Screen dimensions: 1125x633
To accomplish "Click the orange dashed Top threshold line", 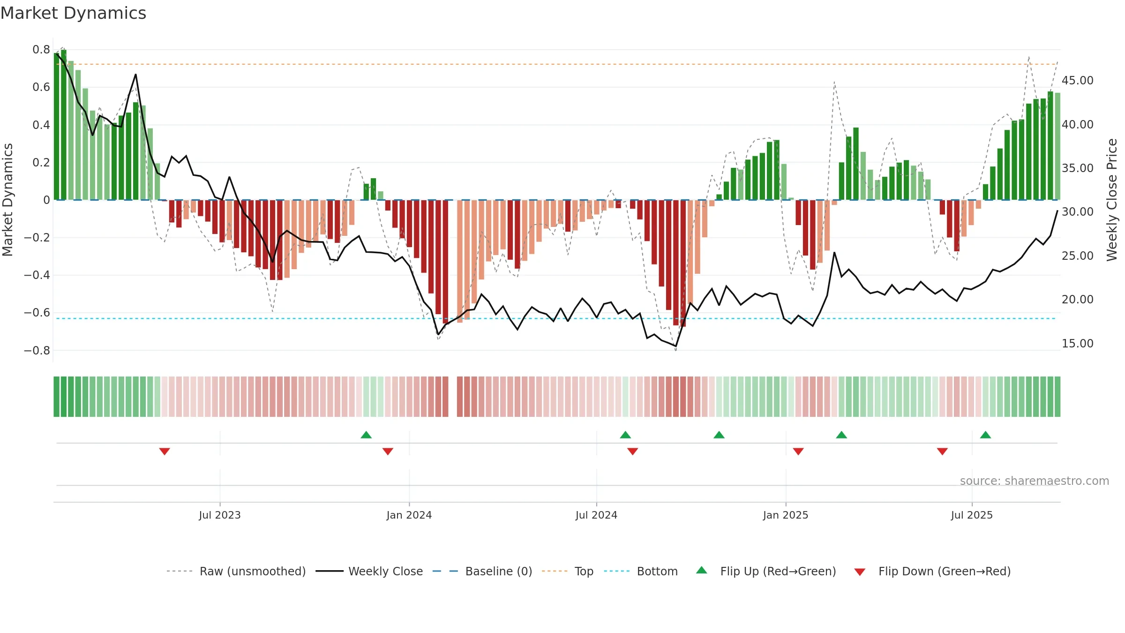I will 557,64.
